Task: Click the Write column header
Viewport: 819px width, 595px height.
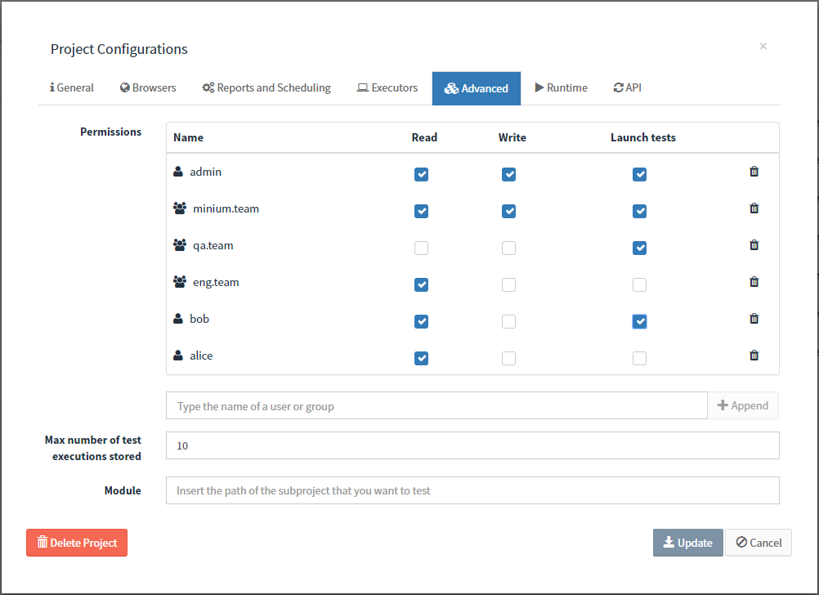Action: tap(512, 137)
